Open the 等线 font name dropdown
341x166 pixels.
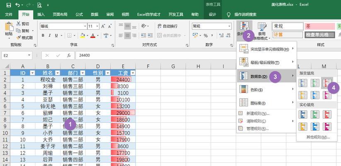85,27
